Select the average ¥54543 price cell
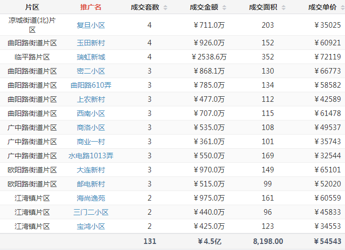 [x=328, y=241]
